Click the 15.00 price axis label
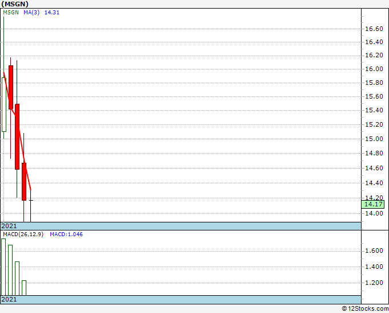 click(x=374, y=139)
